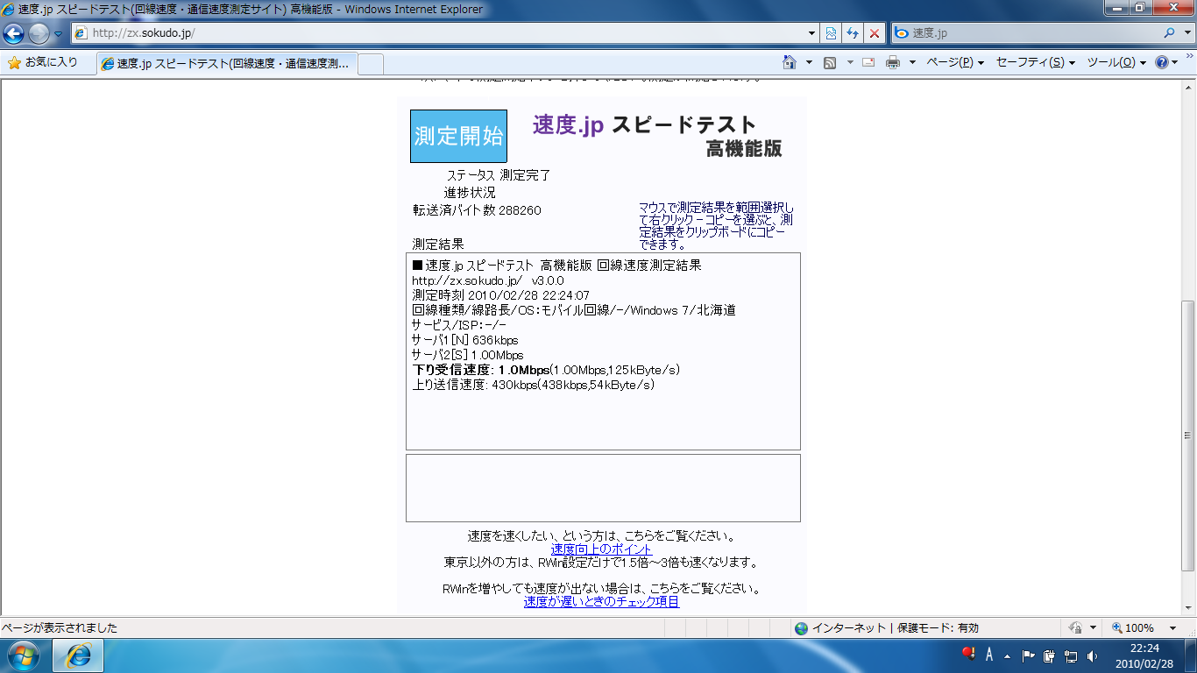The width and height of the screenshot is (1197, 673).
Task: Expand the zoom level dropdown arrow
Action: 1172,628
